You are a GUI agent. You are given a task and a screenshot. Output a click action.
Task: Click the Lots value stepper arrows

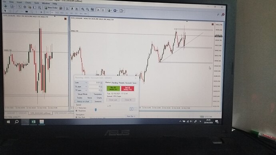pos(101,83)
